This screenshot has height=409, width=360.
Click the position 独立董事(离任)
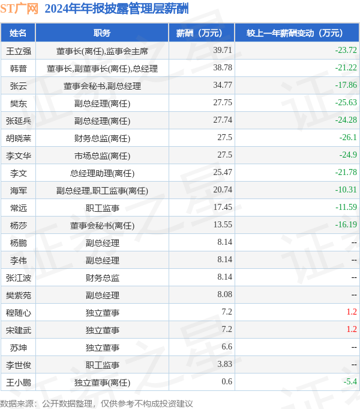tap(102, 383)
